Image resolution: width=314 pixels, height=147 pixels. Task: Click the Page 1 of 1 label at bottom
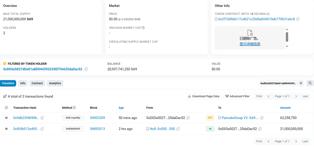coord(282,141)
